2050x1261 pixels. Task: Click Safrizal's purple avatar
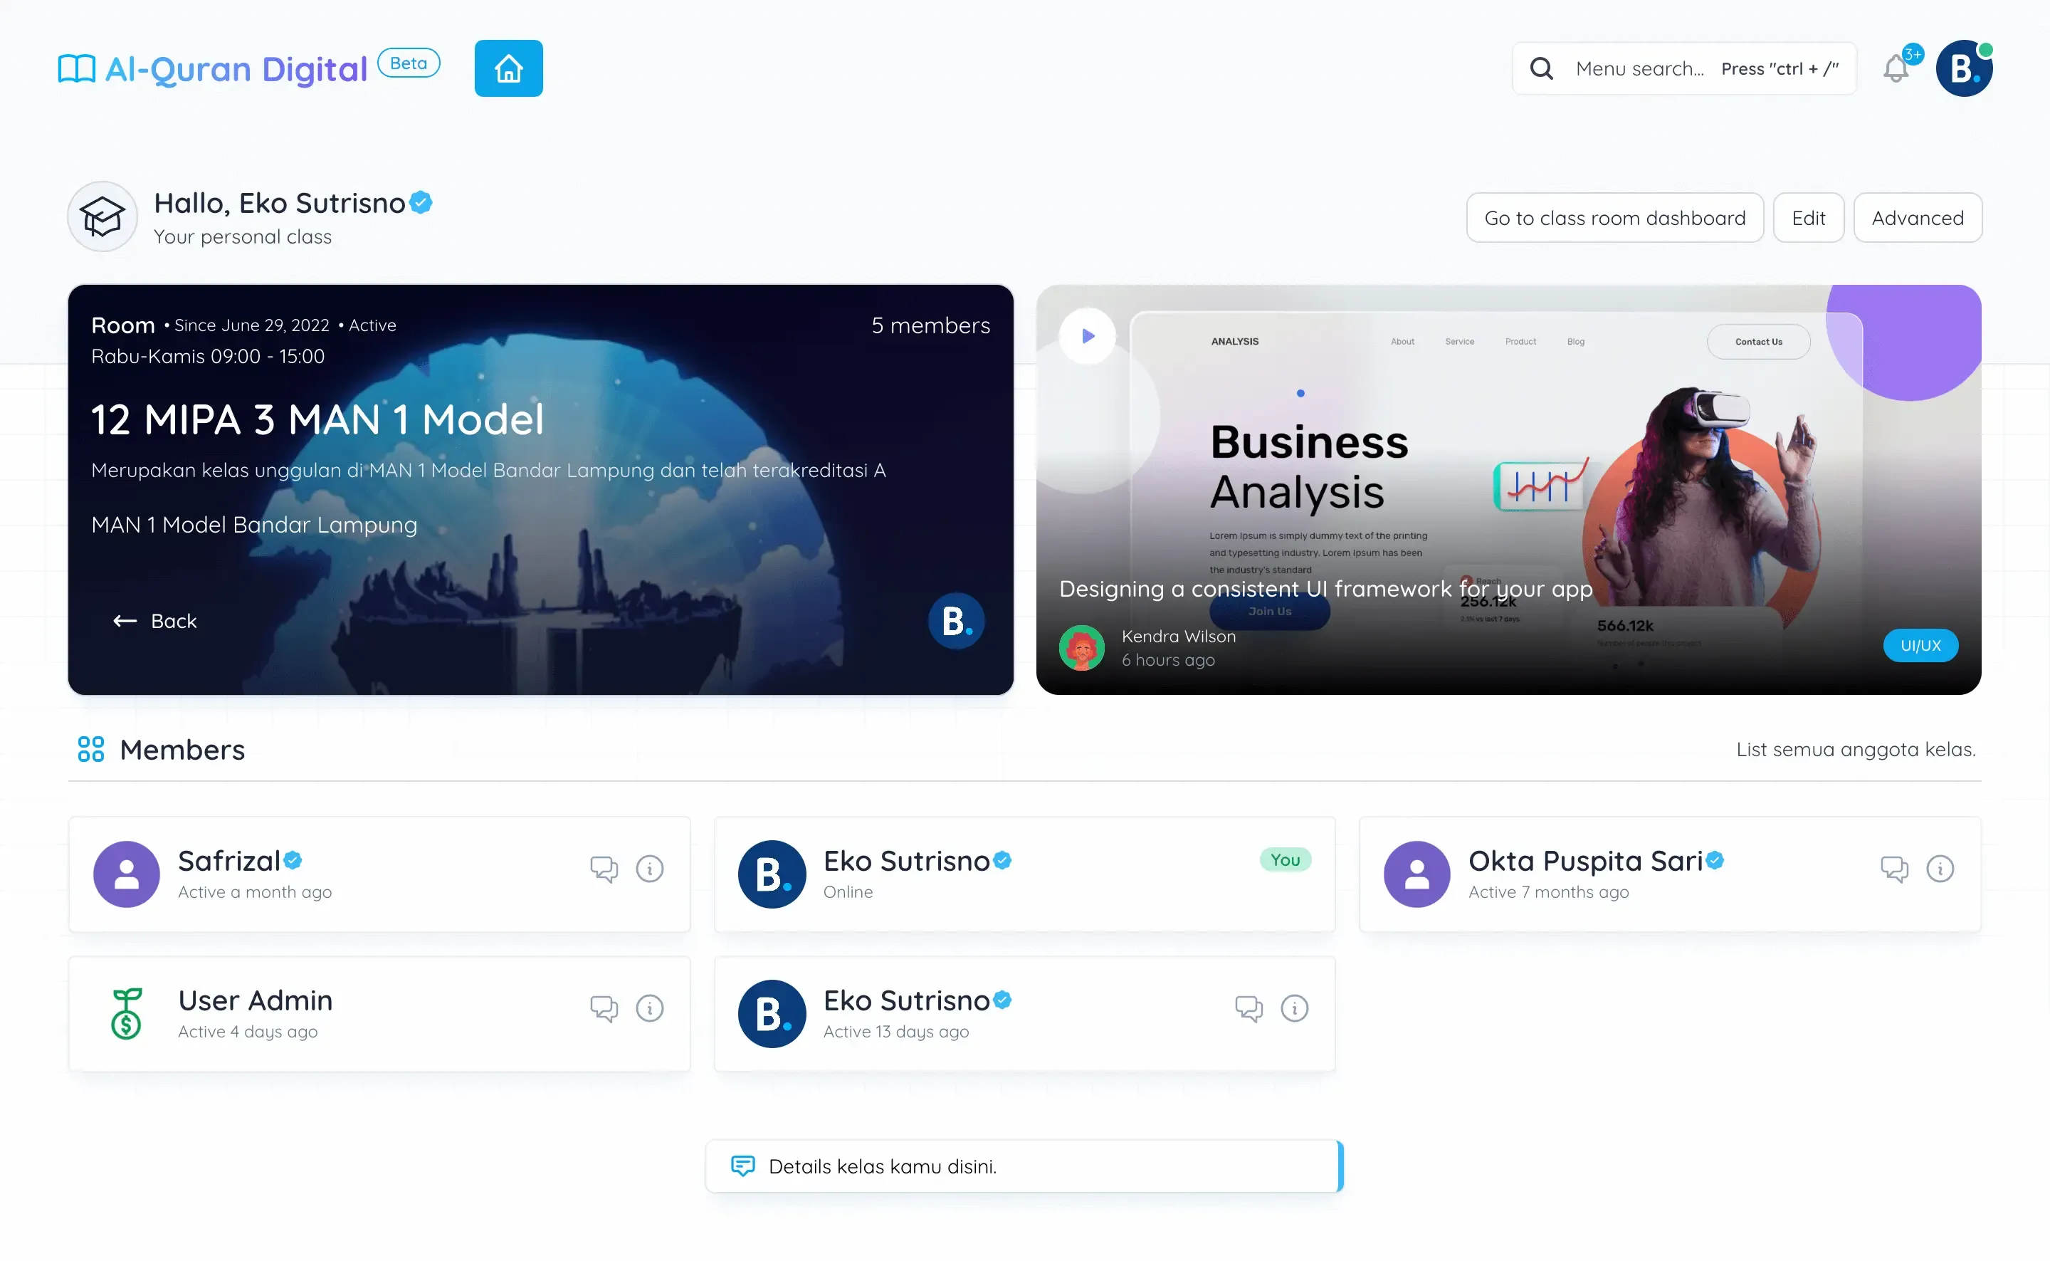point(127,874)
